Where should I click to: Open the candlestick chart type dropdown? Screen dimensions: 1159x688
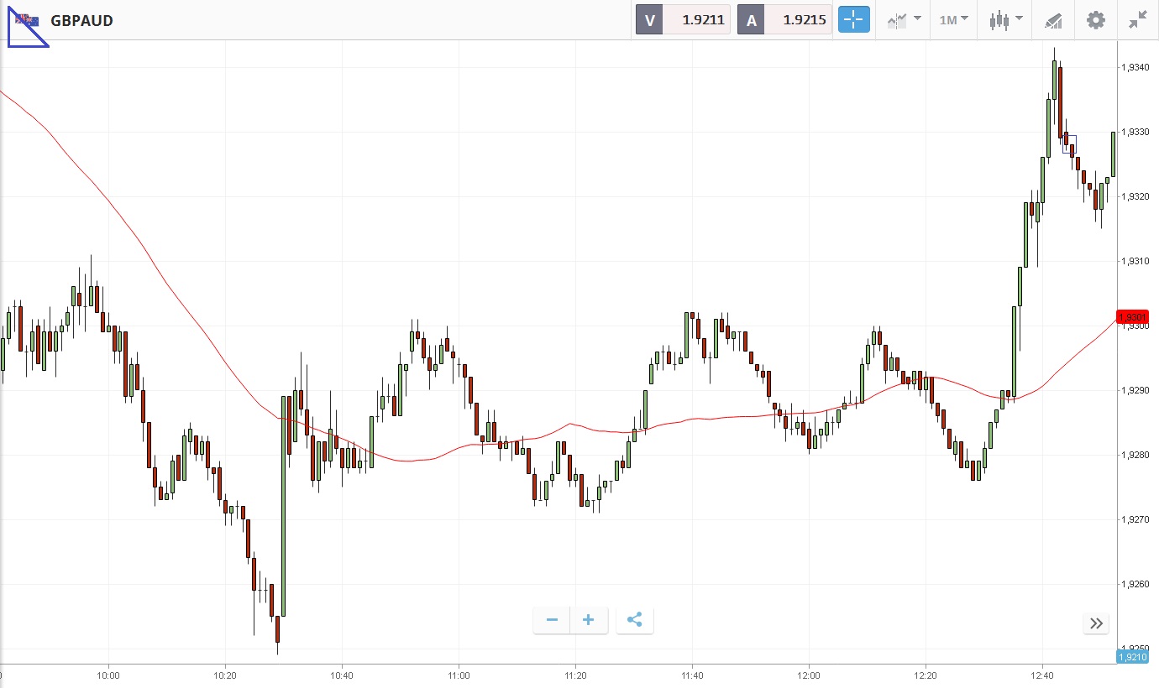tap(1005, 20)
